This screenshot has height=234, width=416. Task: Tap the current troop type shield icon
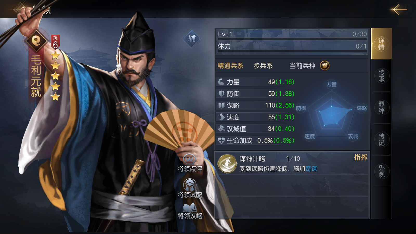325,65
